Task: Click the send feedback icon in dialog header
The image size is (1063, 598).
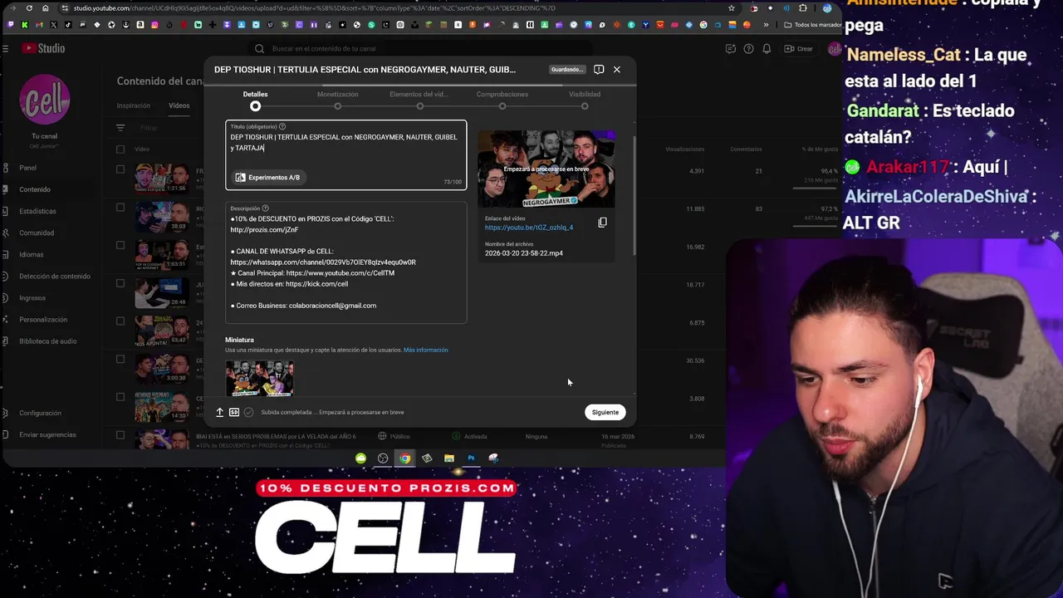Action: point(599,70)
